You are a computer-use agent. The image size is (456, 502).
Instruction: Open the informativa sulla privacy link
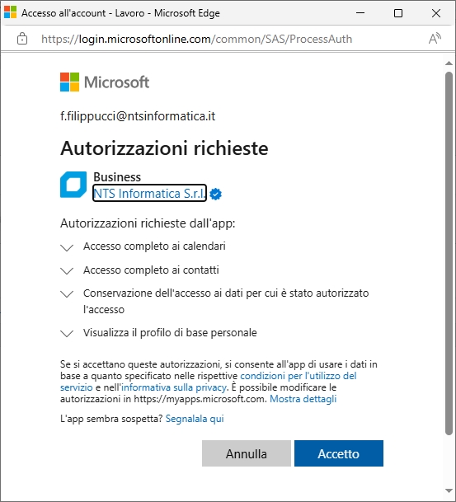[x=174, y=387]
